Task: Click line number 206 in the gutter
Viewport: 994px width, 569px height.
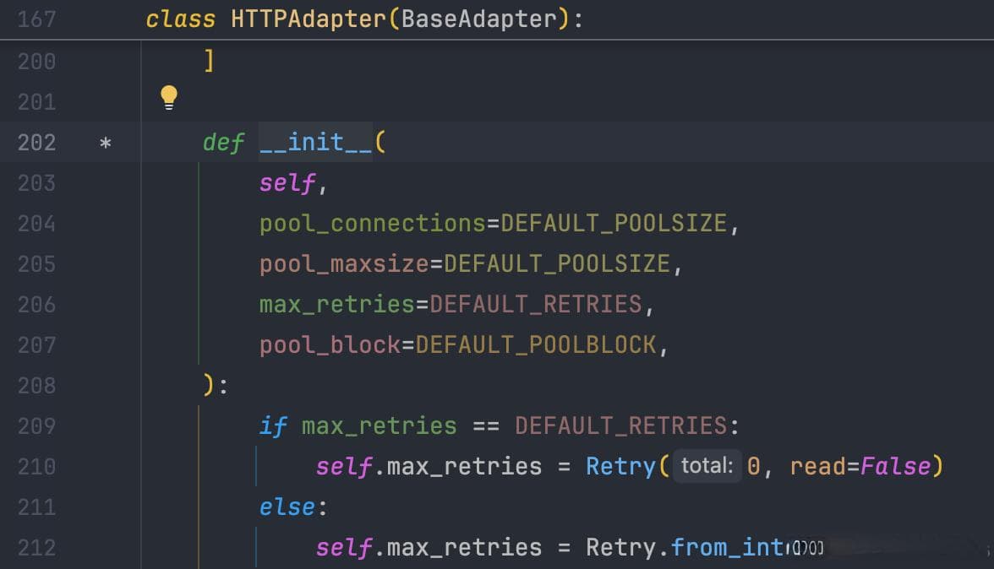Action: pyautogui.click(x=37, y=305)
